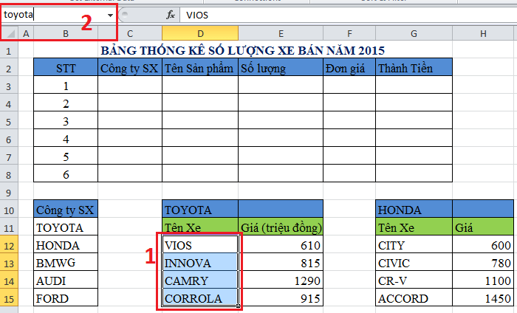This screenshot has height=313, width=517.
Task: Select row header 15
Action: 9,299
